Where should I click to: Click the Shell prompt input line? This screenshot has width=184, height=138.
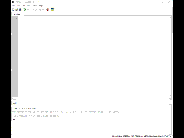tap(86, 120)
